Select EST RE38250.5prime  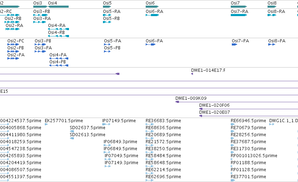(163, 149)
